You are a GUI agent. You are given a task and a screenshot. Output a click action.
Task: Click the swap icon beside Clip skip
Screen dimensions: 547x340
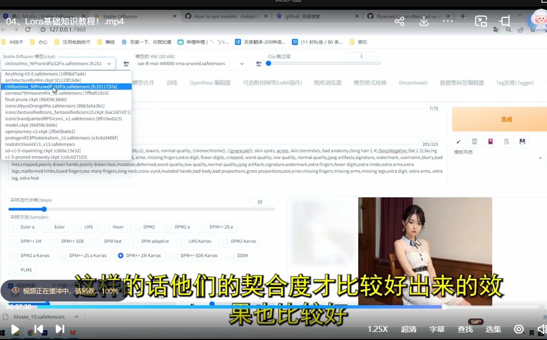(x=259, y=64)
